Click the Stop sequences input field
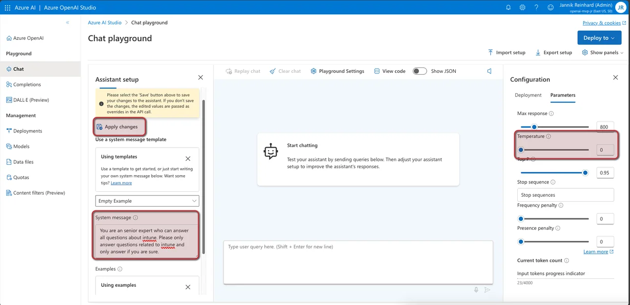Screen dimensions: 630x305 566,195
